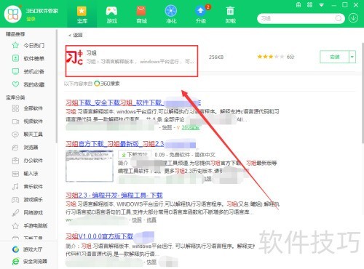
Task: Open 游戏大厅 at sidebar bottom
Action: click(28, 249)
